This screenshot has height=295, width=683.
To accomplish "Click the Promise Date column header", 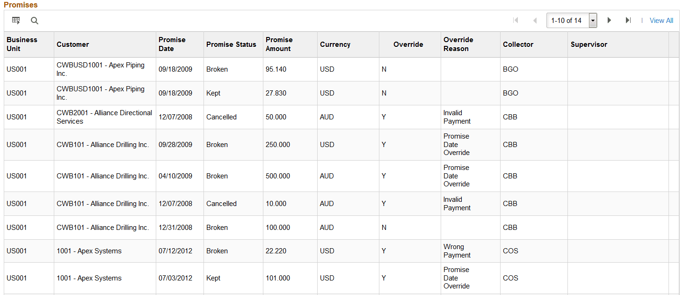I will pos(172,44).
